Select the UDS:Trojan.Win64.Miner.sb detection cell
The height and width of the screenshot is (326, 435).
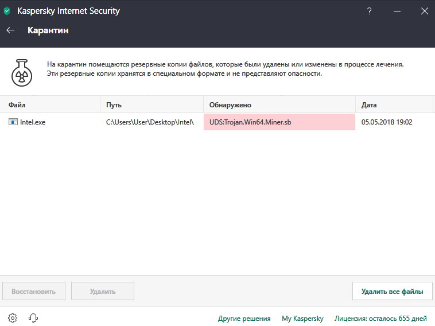pos(279,122)
